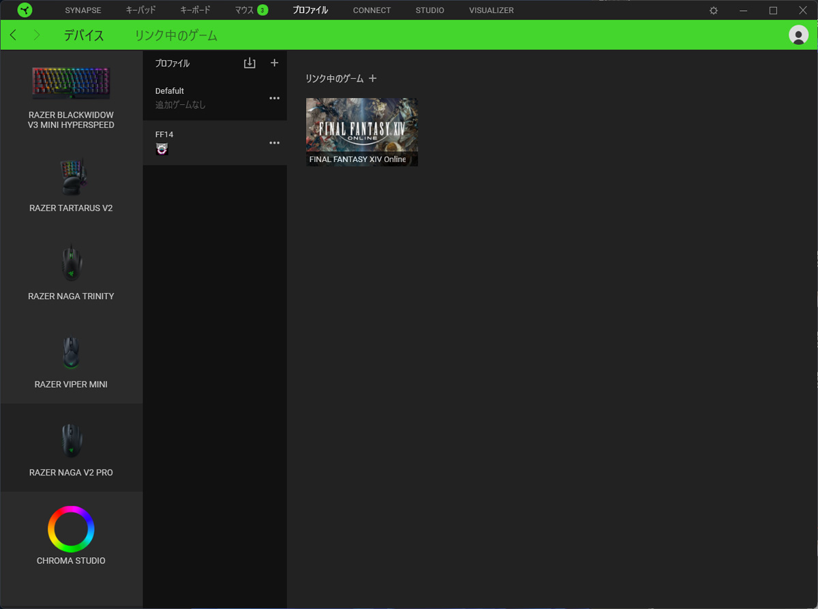Open FF14 profile options menu

[275, 143]
